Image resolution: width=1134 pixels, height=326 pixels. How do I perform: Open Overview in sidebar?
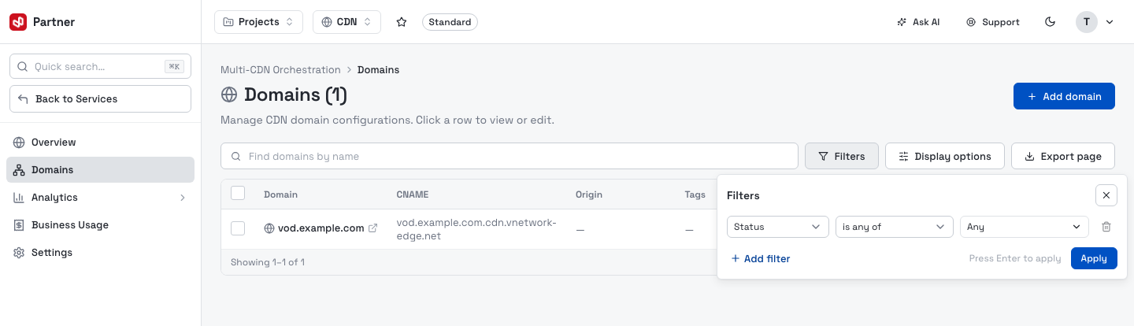(x=100, y=143)
